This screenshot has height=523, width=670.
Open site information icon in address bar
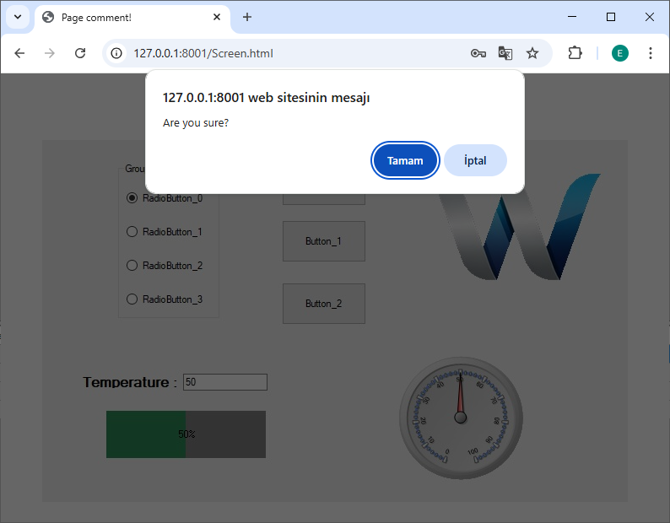click(117, 53)
